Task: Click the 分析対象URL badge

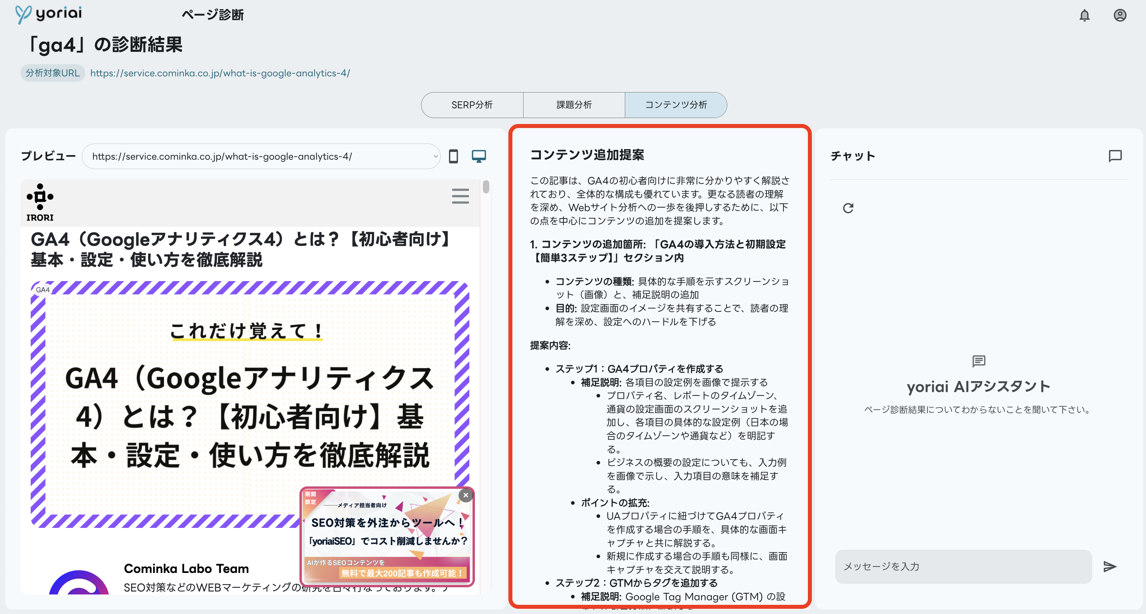Action: 53,73
